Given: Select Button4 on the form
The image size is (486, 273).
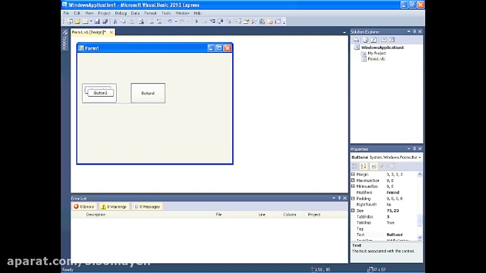Looking at the screenshot, I should coord(148,93).
